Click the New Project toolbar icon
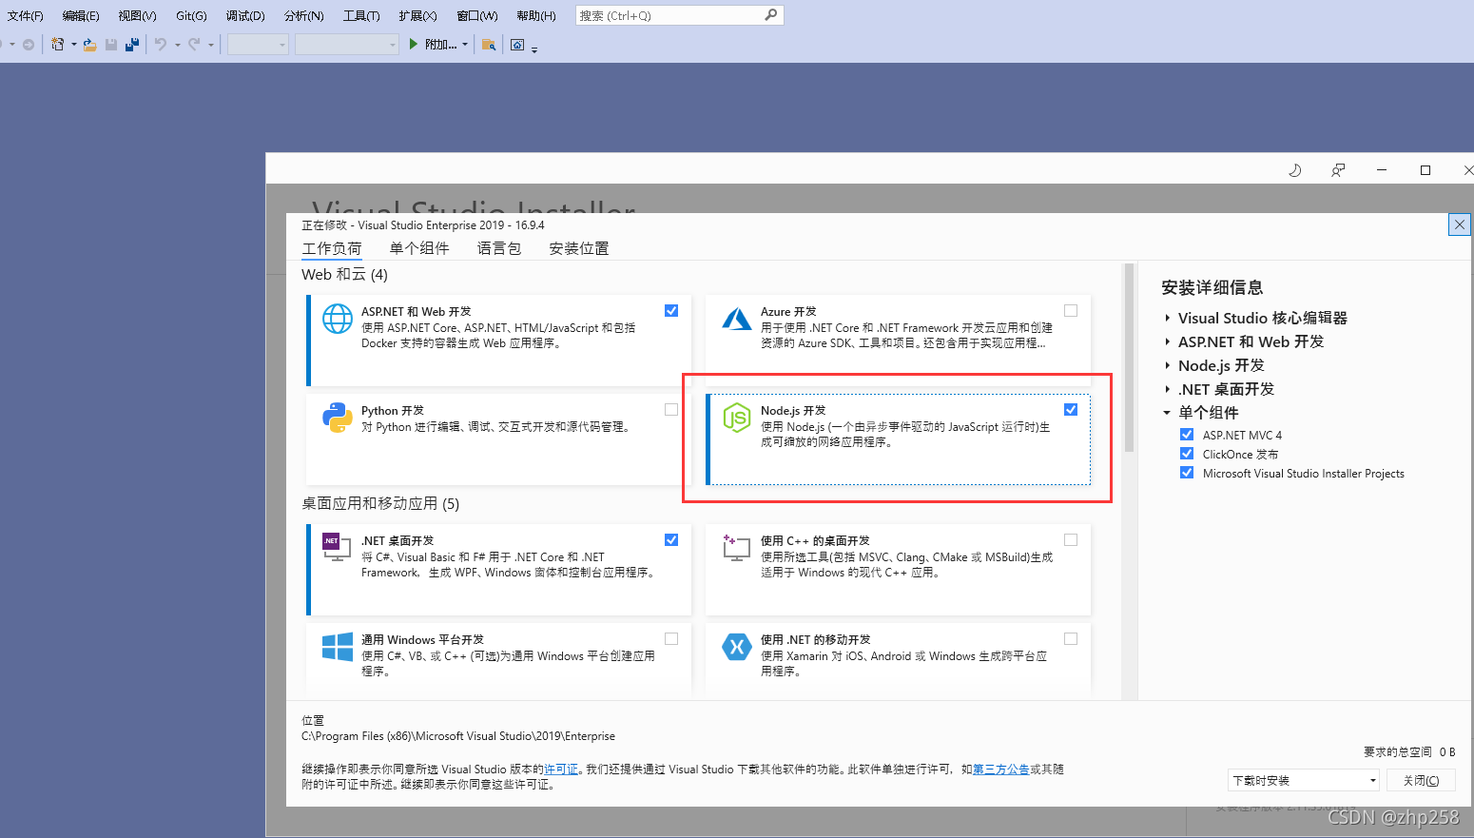 point(58,45)
